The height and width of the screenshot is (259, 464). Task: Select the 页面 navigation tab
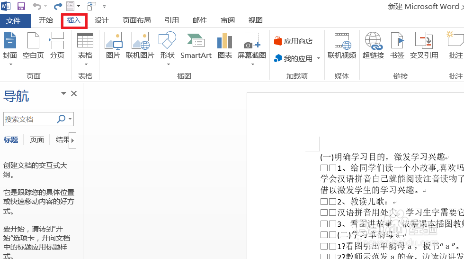pyautogui.click(x=37, y=139)
